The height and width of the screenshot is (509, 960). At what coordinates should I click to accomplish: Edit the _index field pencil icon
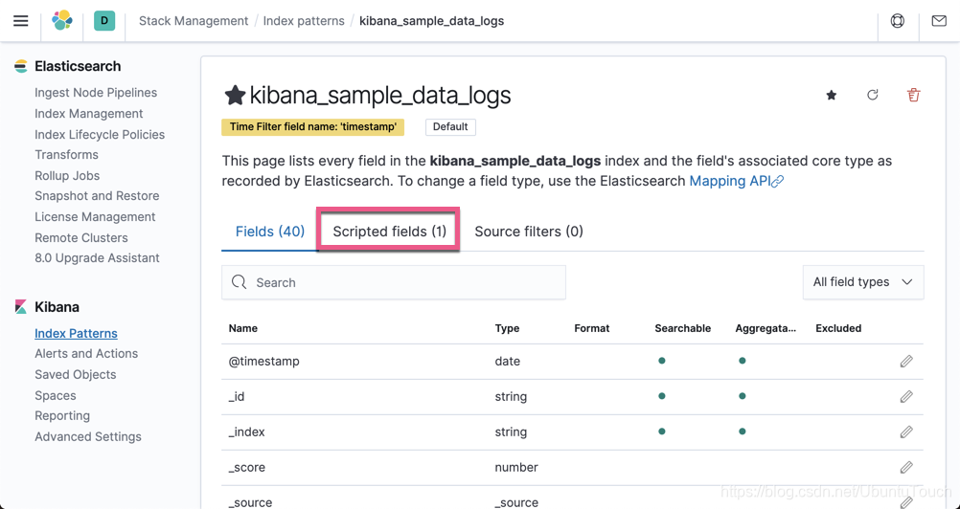(906, 432)
